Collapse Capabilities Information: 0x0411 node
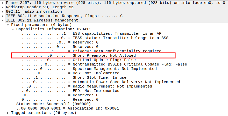228x116 pixels. point(13,29)
